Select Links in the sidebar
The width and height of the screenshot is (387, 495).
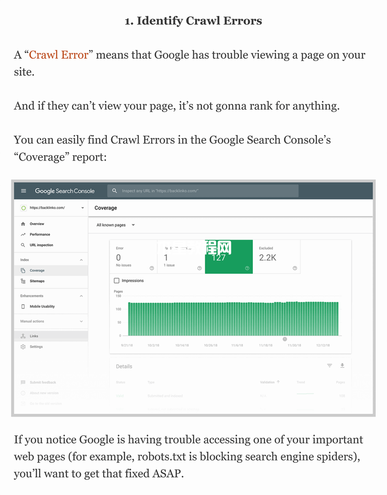pos(51,336)
